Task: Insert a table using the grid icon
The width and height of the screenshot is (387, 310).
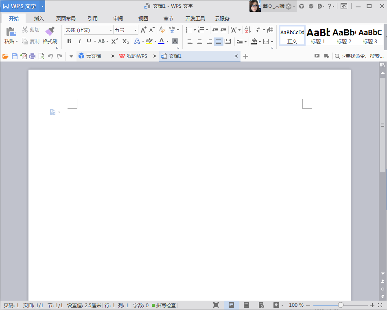Action: tap(270, 30)
